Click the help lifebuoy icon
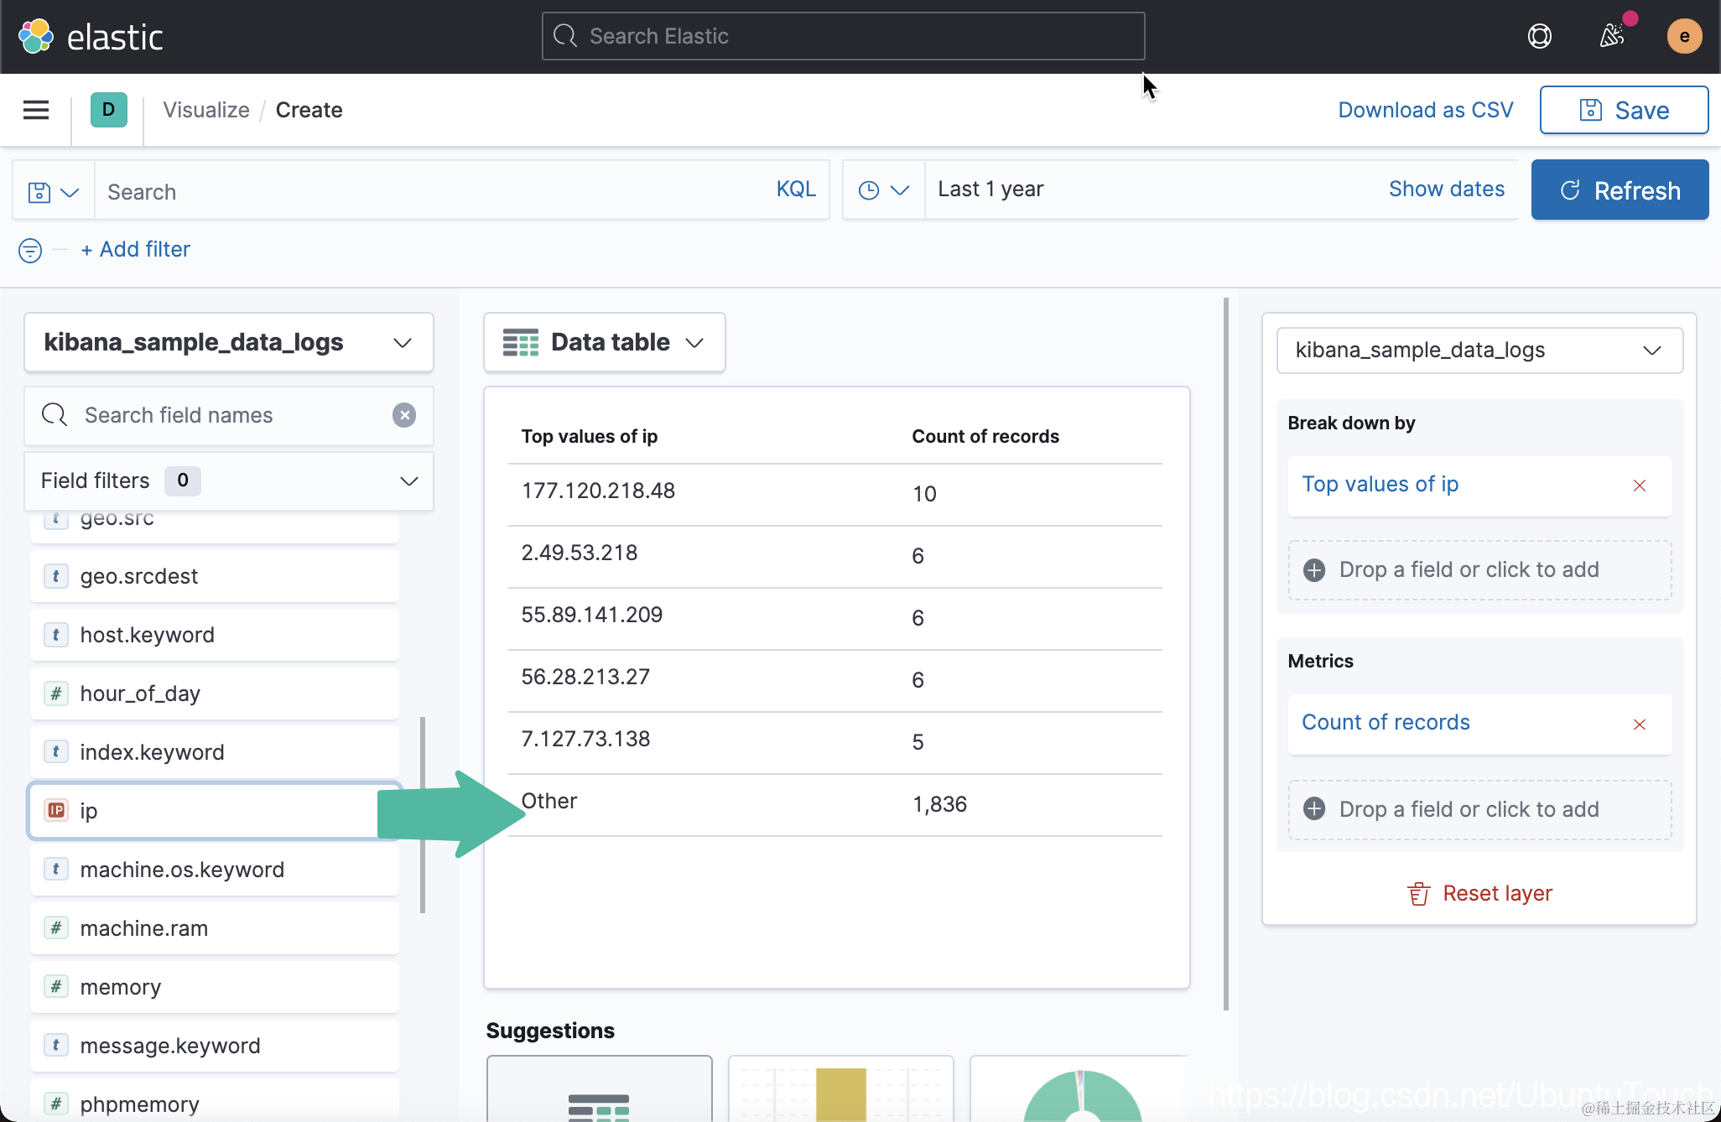Screen dimensions: 1721x1122 point(1539,36)
